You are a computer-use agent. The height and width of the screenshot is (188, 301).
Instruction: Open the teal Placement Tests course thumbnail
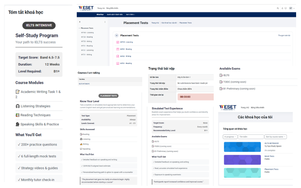(242, 173)
